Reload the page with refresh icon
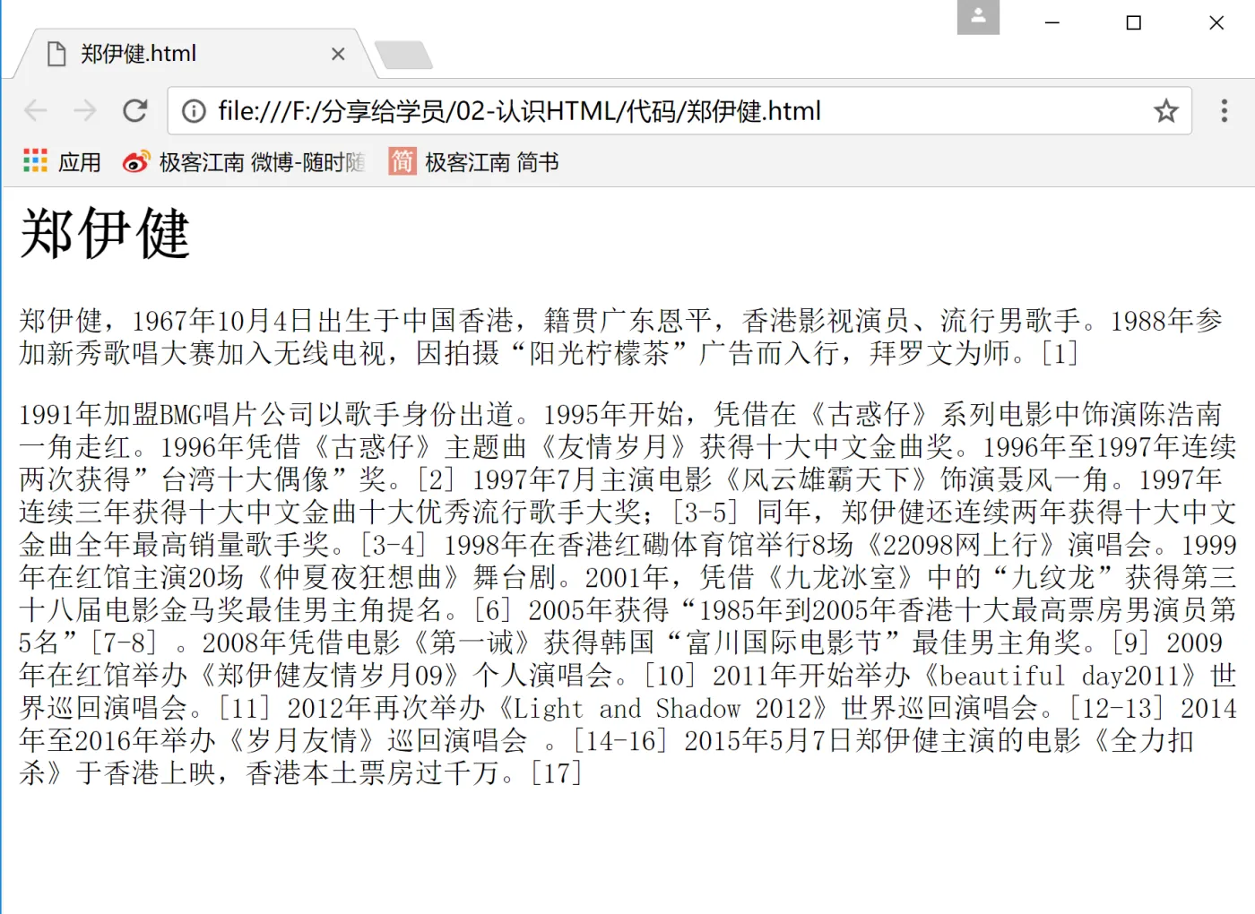1255x914 pixels. click(x=135, y=111)
